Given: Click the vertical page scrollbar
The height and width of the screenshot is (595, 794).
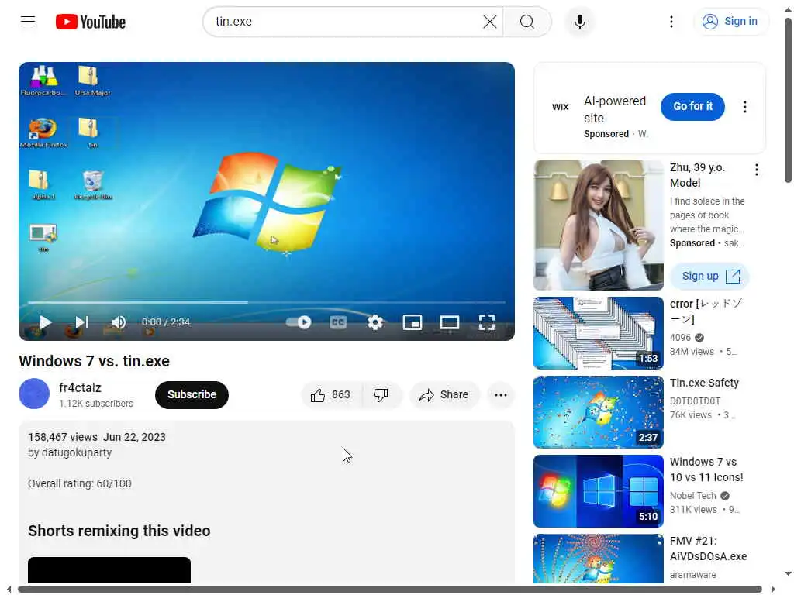Looking at the screenshot, I should coord(788,100).
